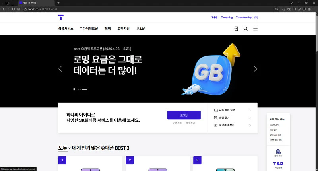Open the hamburger full menu icon

coord(255,29)
